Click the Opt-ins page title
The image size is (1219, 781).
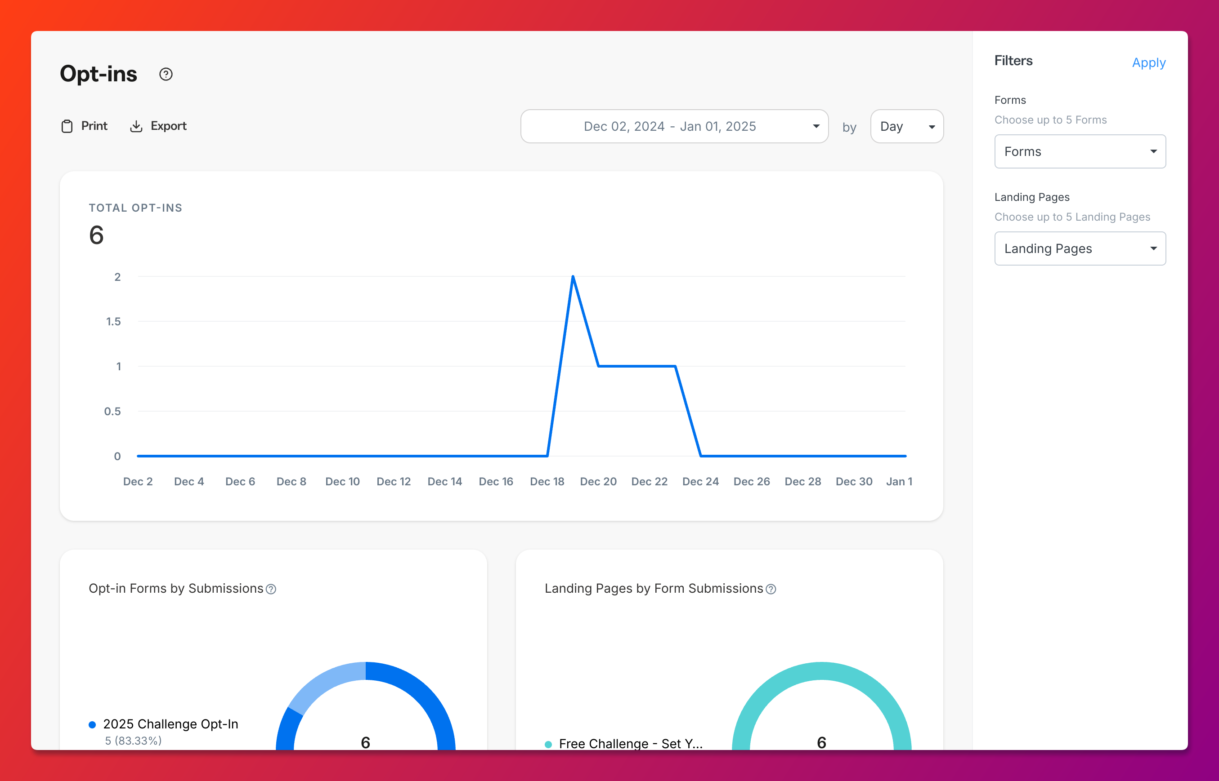tap(99, 74)
